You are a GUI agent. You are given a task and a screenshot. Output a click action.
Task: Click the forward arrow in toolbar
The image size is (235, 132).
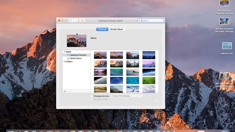(x=76, y=21)
